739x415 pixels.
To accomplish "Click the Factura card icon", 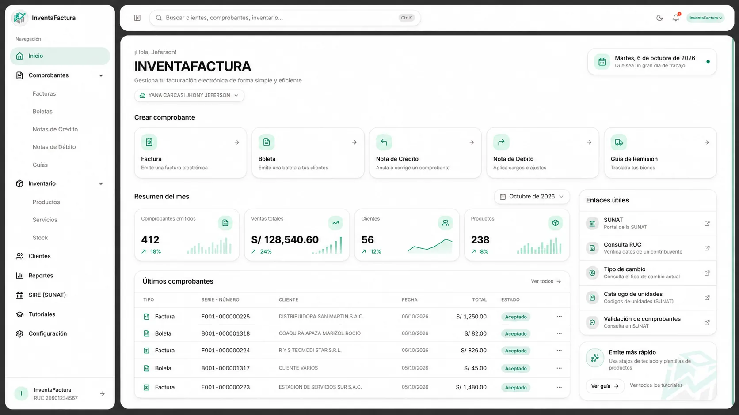I will coord(149,142).
